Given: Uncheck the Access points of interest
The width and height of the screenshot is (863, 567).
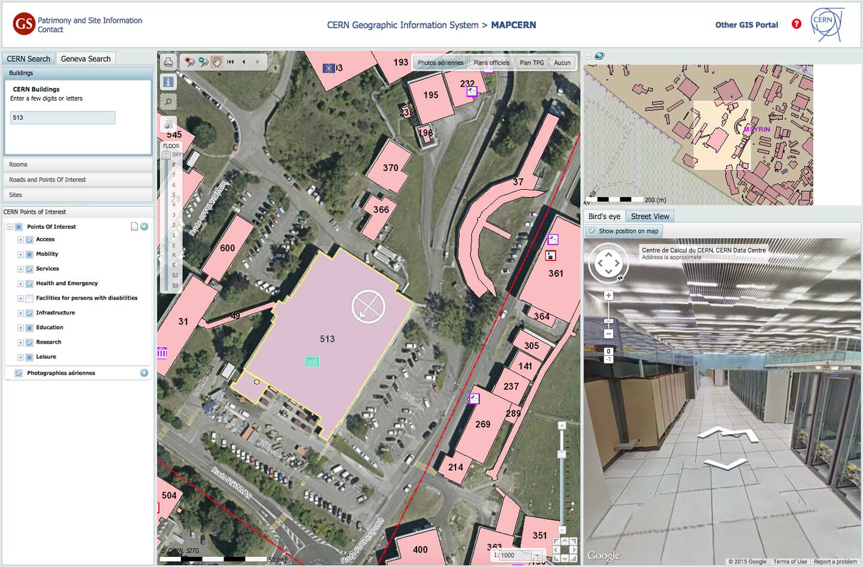Looking at the screenshot, I should [29, 239].
